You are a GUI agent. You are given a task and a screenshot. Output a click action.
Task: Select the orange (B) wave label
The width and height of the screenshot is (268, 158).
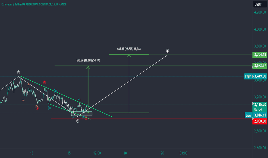pyautogui.click(x=29, y=84)
